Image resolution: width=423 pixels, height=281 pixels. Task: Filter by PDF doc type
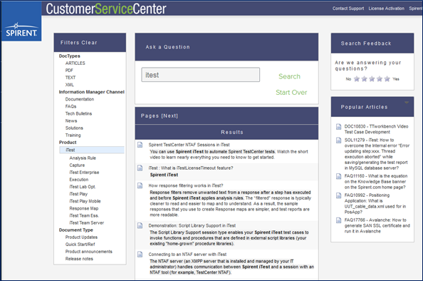tap(69, 70)
